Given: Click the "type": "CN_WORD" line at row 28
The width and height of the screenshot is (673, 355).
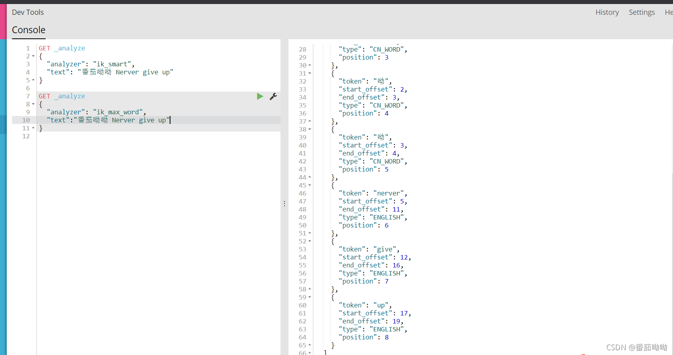Looking at the screenshot, I should [x=373, y=50].
